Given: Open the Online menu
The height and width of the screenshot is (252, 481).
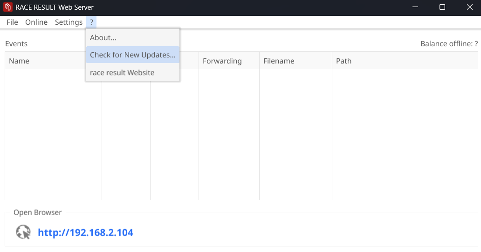Looking at the screenshot, I should [36, 22].
